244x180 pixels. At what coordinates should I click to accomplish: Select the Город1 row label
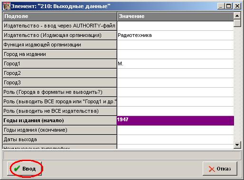[x=60, y=63]
